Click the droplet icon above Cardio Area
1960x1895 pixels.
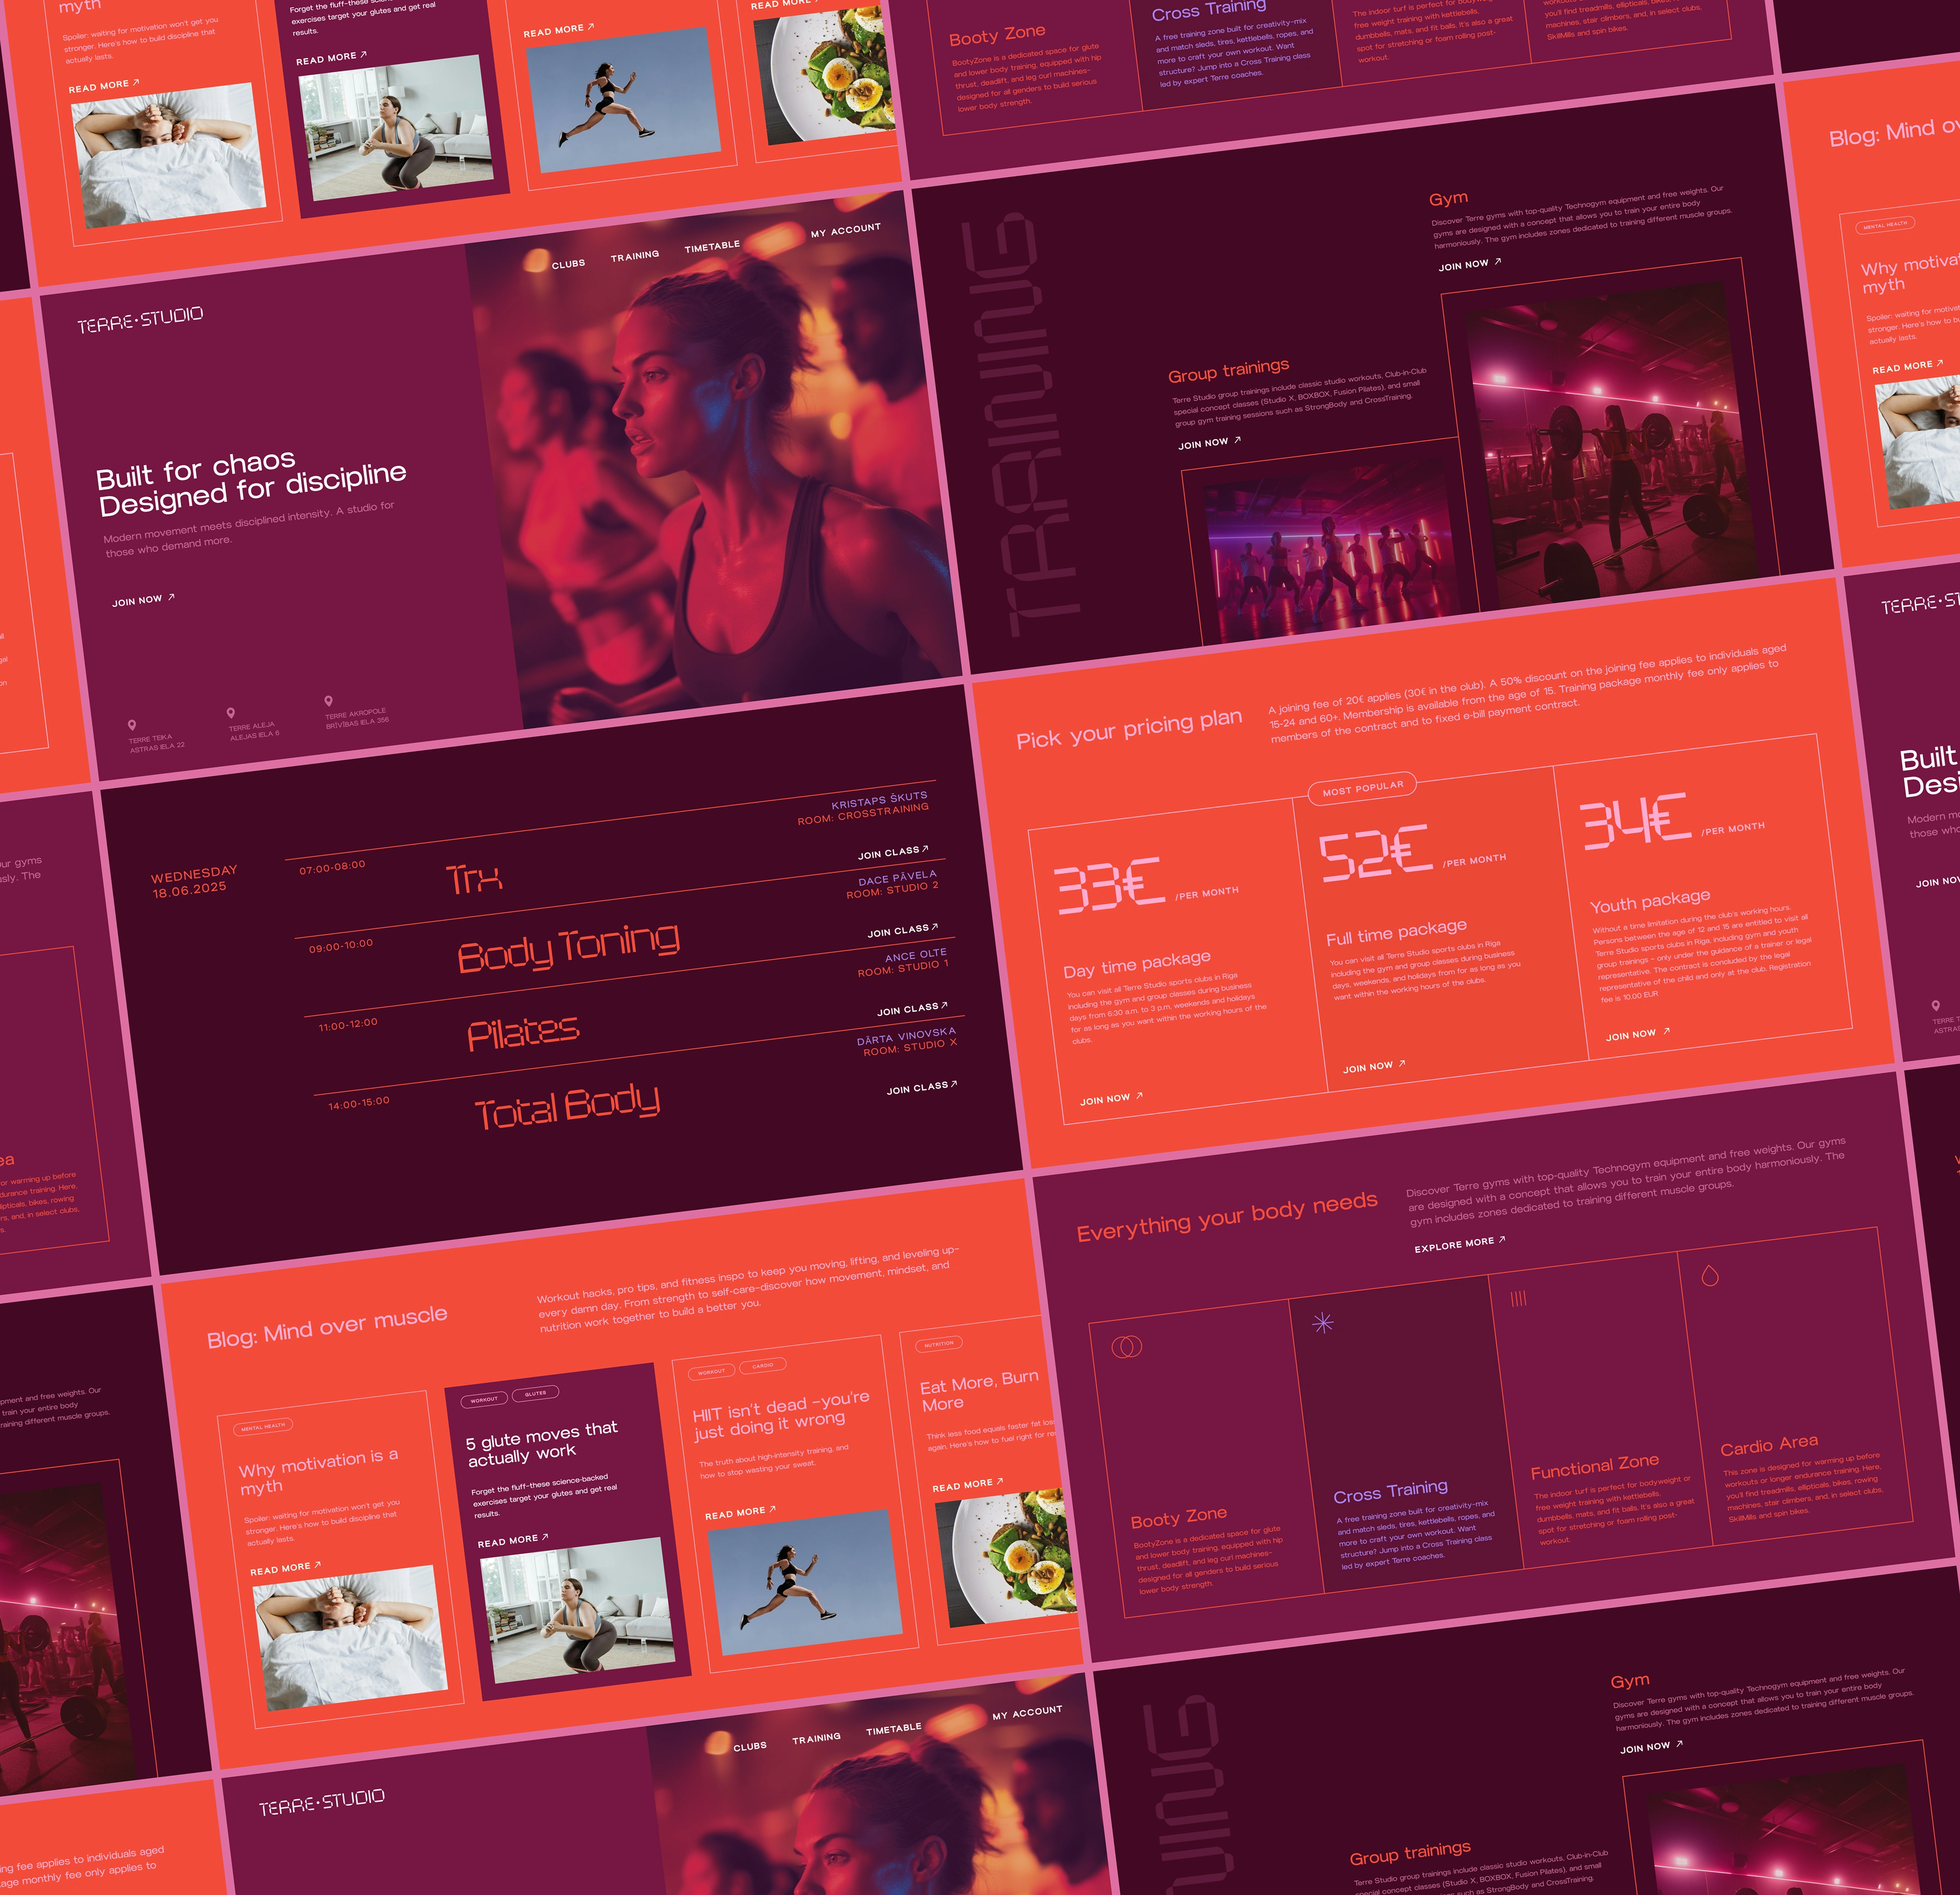coord(1710,1276)
